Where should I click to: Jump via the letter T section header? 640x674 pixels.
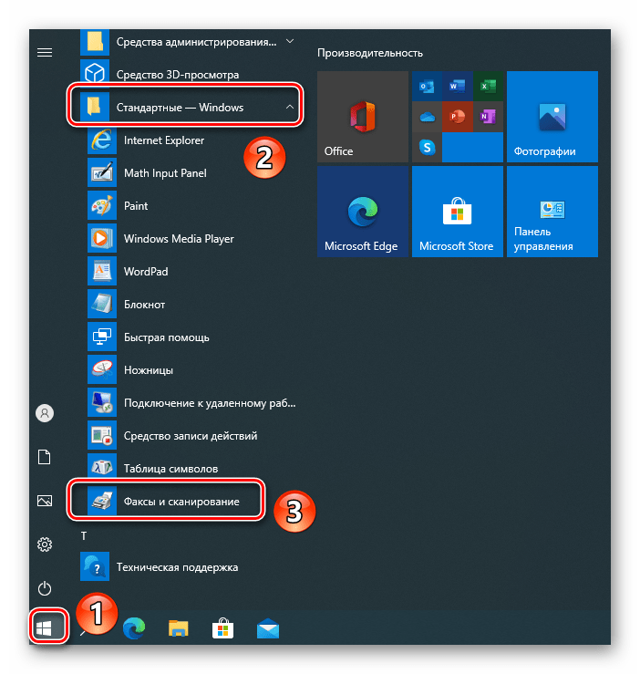(x=84, y=535)
